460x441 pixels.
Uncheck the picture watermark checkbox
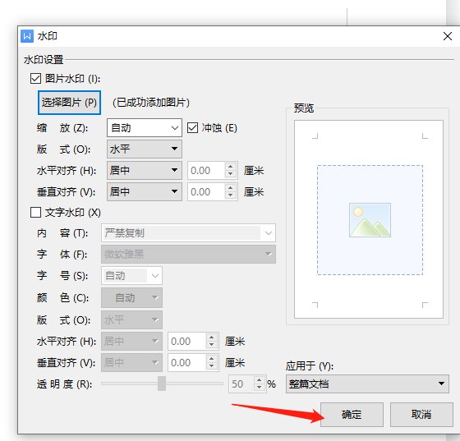pyautogui.click(x=35, y=79)
